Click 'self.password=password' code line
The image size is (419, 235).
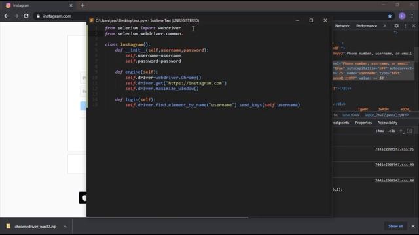[x=153, y=61]
